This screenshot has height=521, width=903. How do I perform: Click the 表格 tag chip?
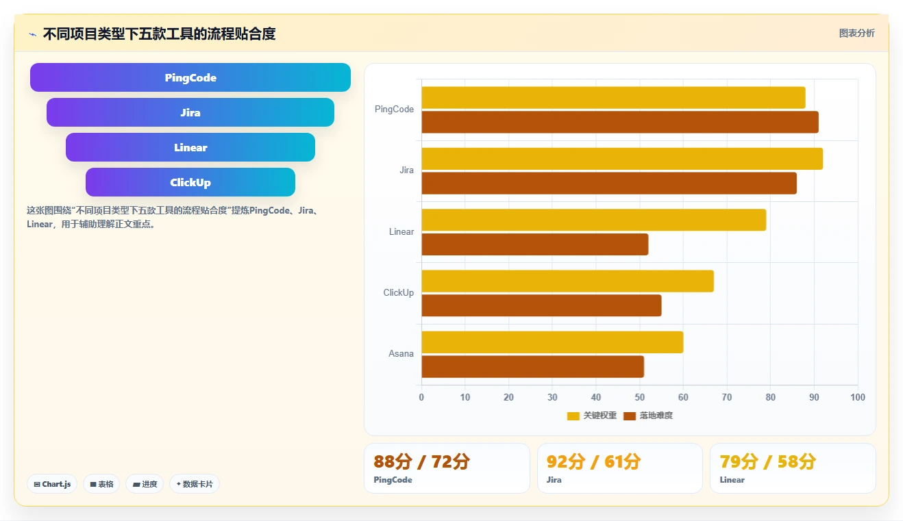(x=101, y=484)
